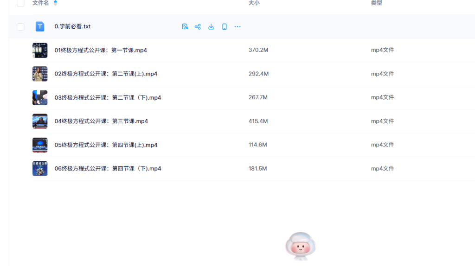
Task: Share the 0.学前必看.txt file
Action: click(x=198, y=27)
